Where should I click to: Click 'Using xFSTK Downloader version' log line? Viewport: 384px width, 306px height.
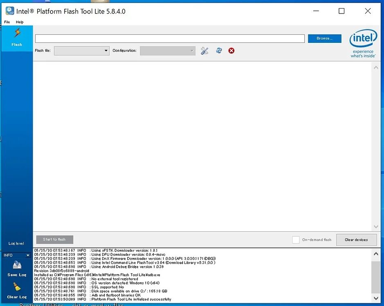tap(96, 250)
